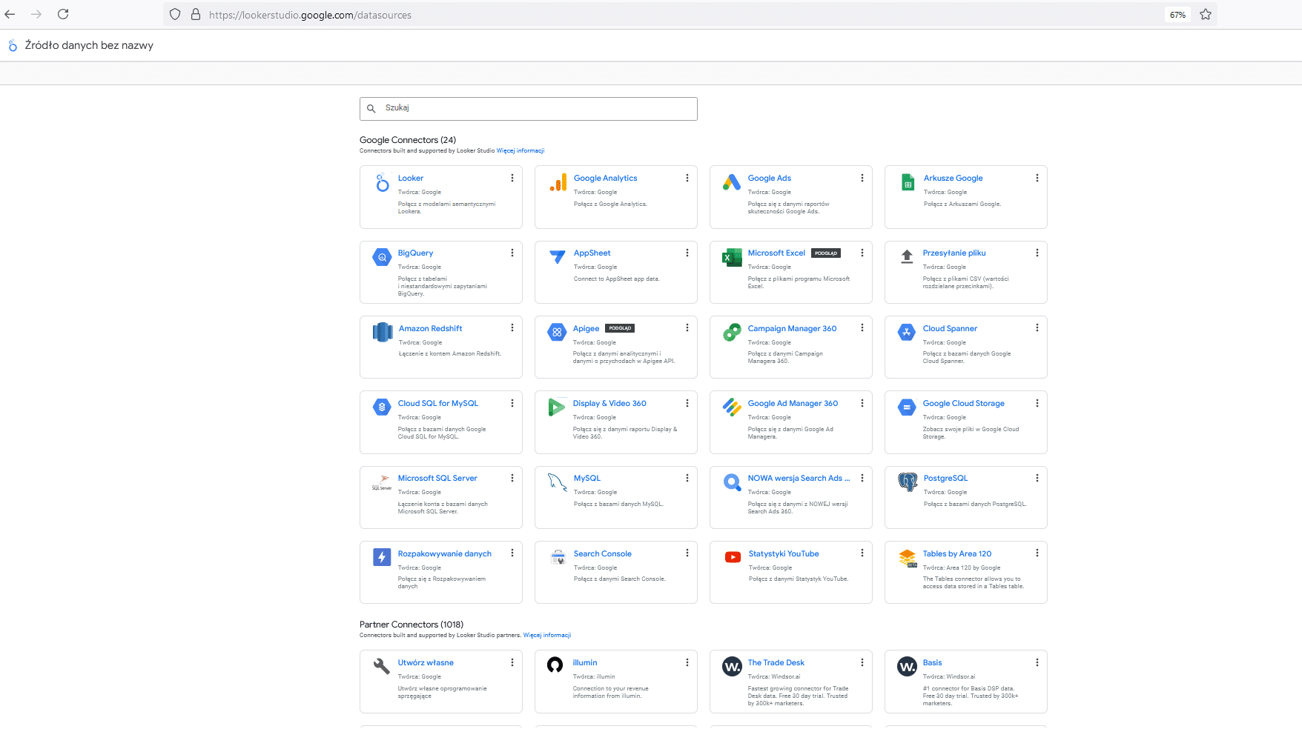
Task: Select the Przesyłanie pliku connector title
Action: coord(954,253)
